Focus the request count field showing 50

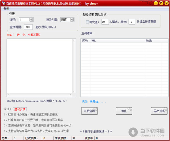105,22
